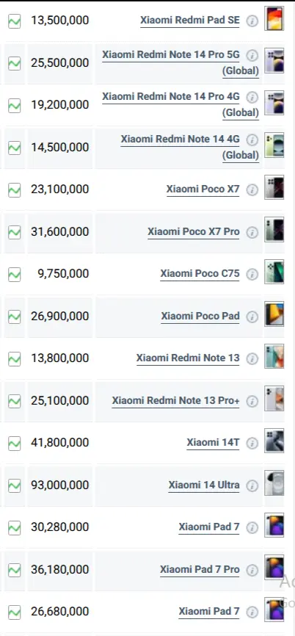Select the Xiaomi Poco Pad thumbnail image
The width and height of the screenshot is (295, 636).
tap(274, 314)
